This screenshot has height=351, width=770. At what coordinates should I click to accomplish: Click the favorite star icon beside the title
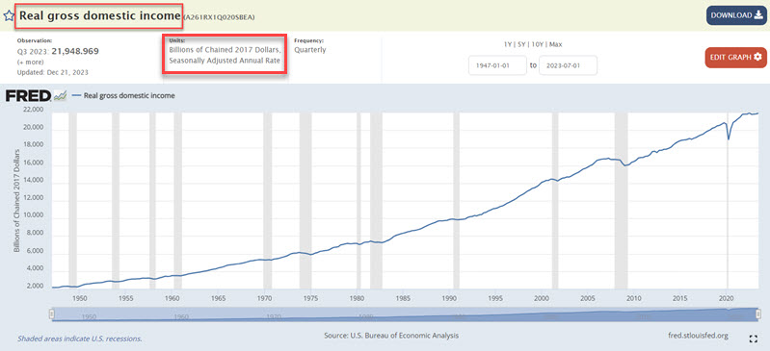(9, 15)
